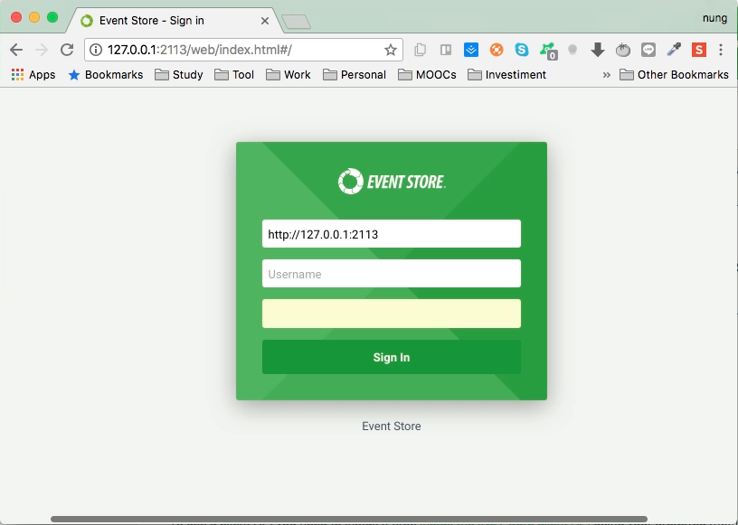Image resolution: width=738 pixels, height=525 pixels.
Task: Click the Event Store logo
Action: point(392,182)
